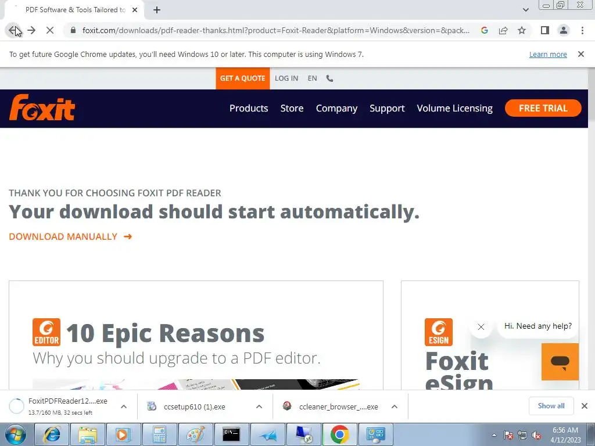Close the downloads bar
This screenshot has height=446, width=595.
pyautogui.click(x=585, y=406)
